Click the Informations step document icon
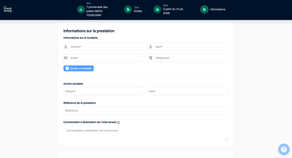This screenshot has width=292, height=158. (204, 10)
